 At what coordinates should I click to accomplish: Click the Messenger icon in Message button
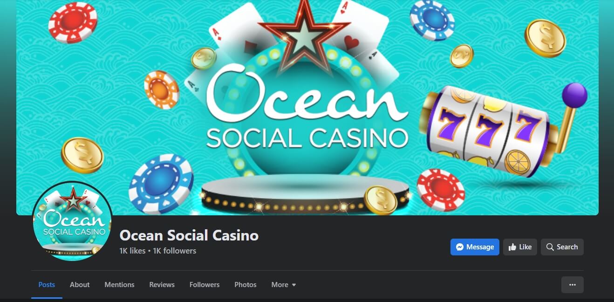pyautogui.click(x=460, y=247)
